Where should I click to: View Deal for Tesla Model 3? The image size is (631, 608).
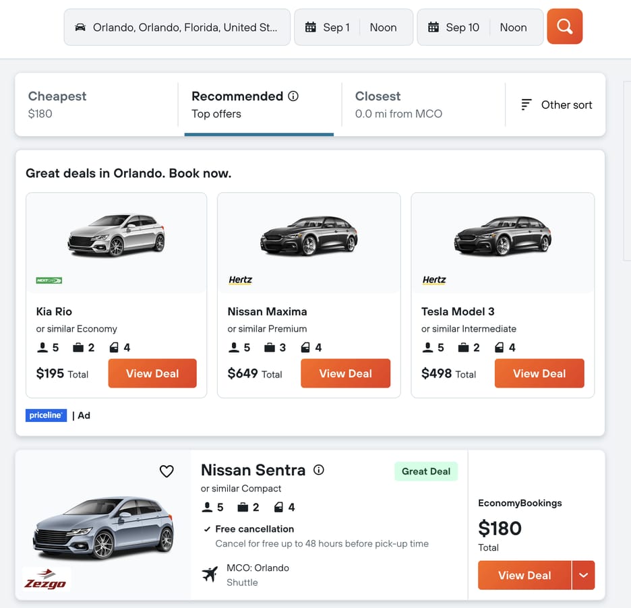(x=539, y=373)
